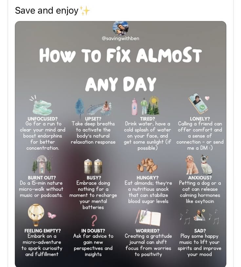This screenshot has width=241, height=267.
Task: Click the puppy illustration above ANXIOUS?
Action: (x=192, y=165)
